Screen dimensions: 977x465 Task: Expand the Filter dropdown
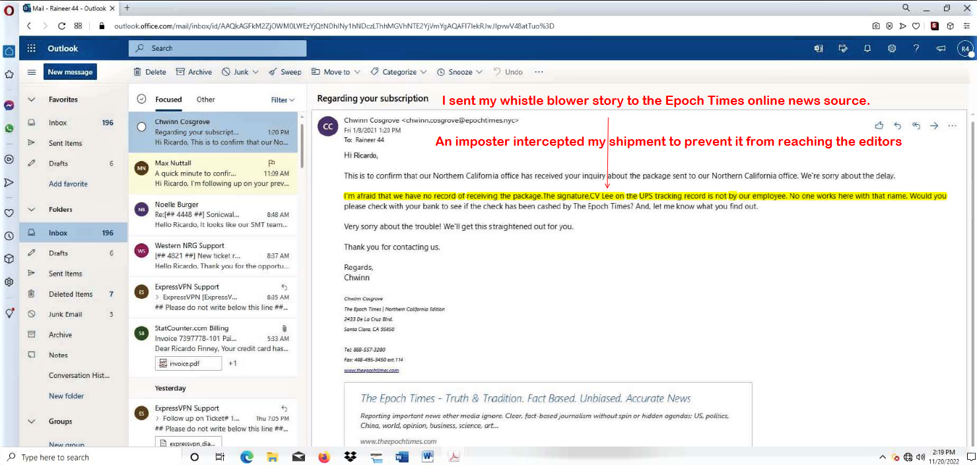[x=283, y=100]
